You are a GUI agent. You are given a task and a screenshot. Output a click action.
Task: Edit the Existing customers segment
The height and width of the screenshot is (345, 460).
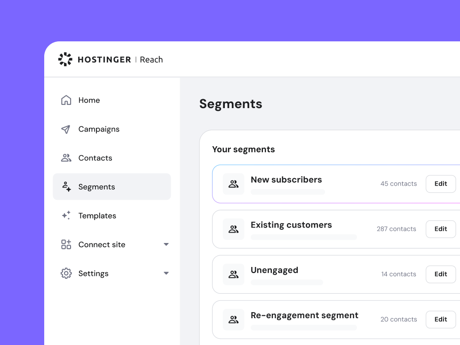[441, 229]
